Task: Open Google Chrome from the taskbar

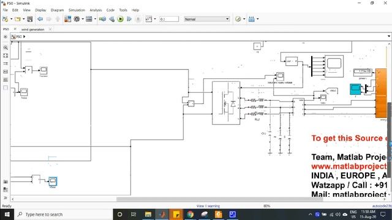Action: point(190,215)
